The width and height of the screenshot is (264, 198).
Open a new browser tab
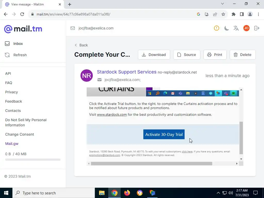[70, 4]
